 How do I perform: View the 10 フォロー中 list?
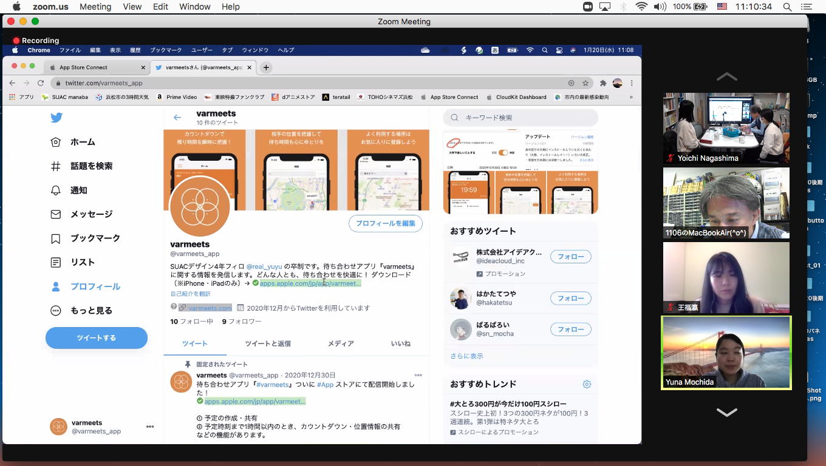pyautogui.click(x=191, y=322)
